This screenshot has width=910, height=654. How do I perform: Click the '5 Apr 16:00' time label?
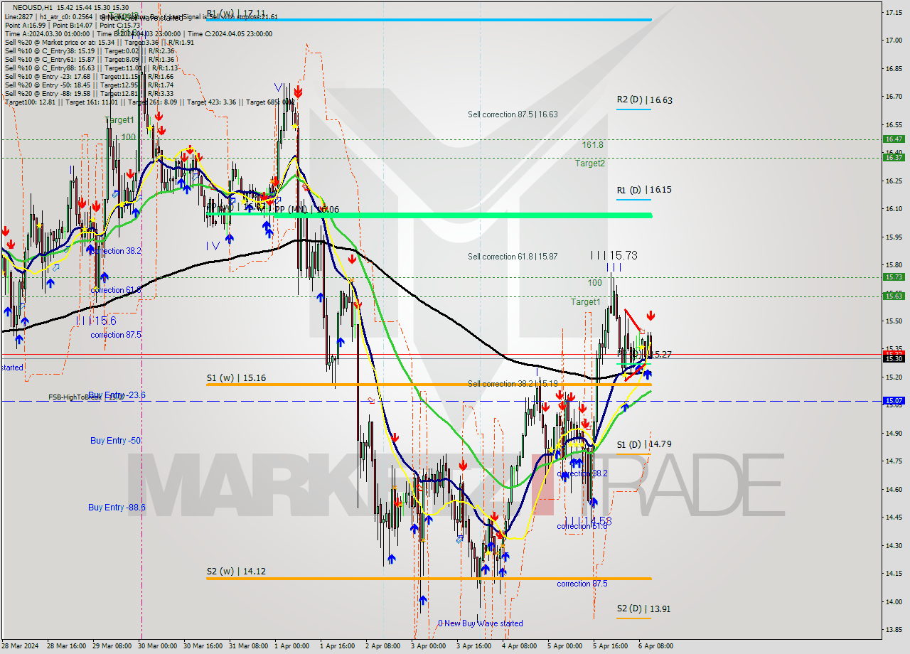point(611,646)
